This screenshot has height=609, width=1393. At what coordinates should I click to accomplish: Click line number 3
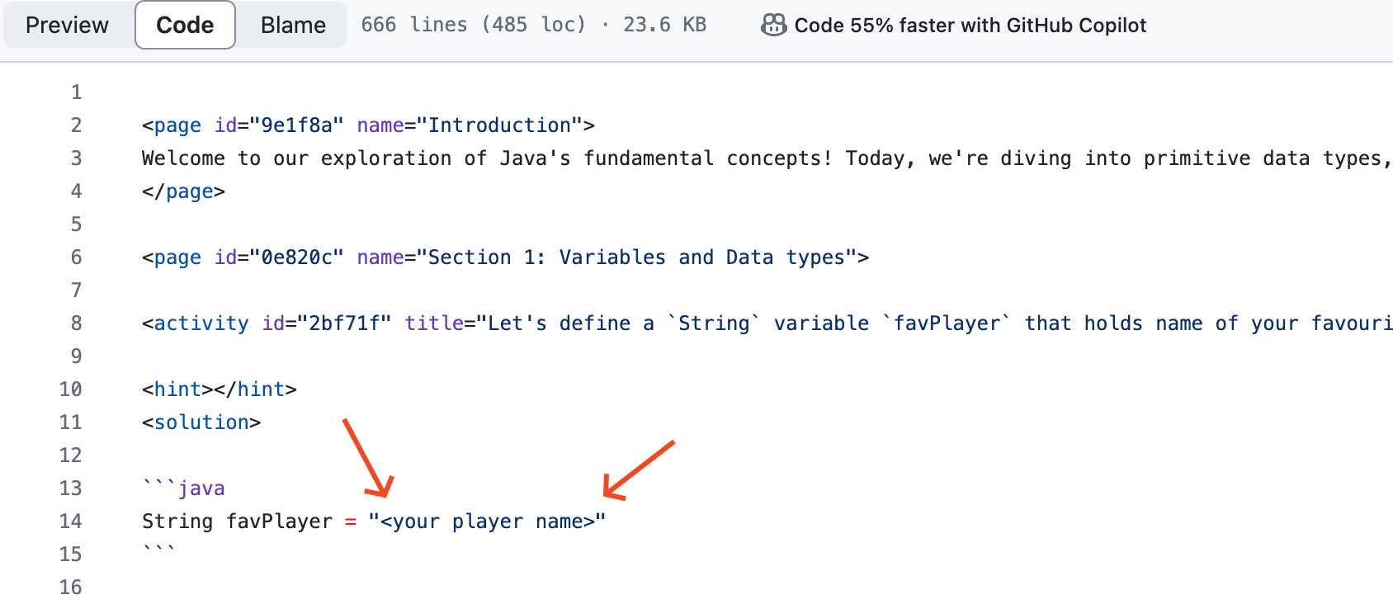click(x=76, y=158)
